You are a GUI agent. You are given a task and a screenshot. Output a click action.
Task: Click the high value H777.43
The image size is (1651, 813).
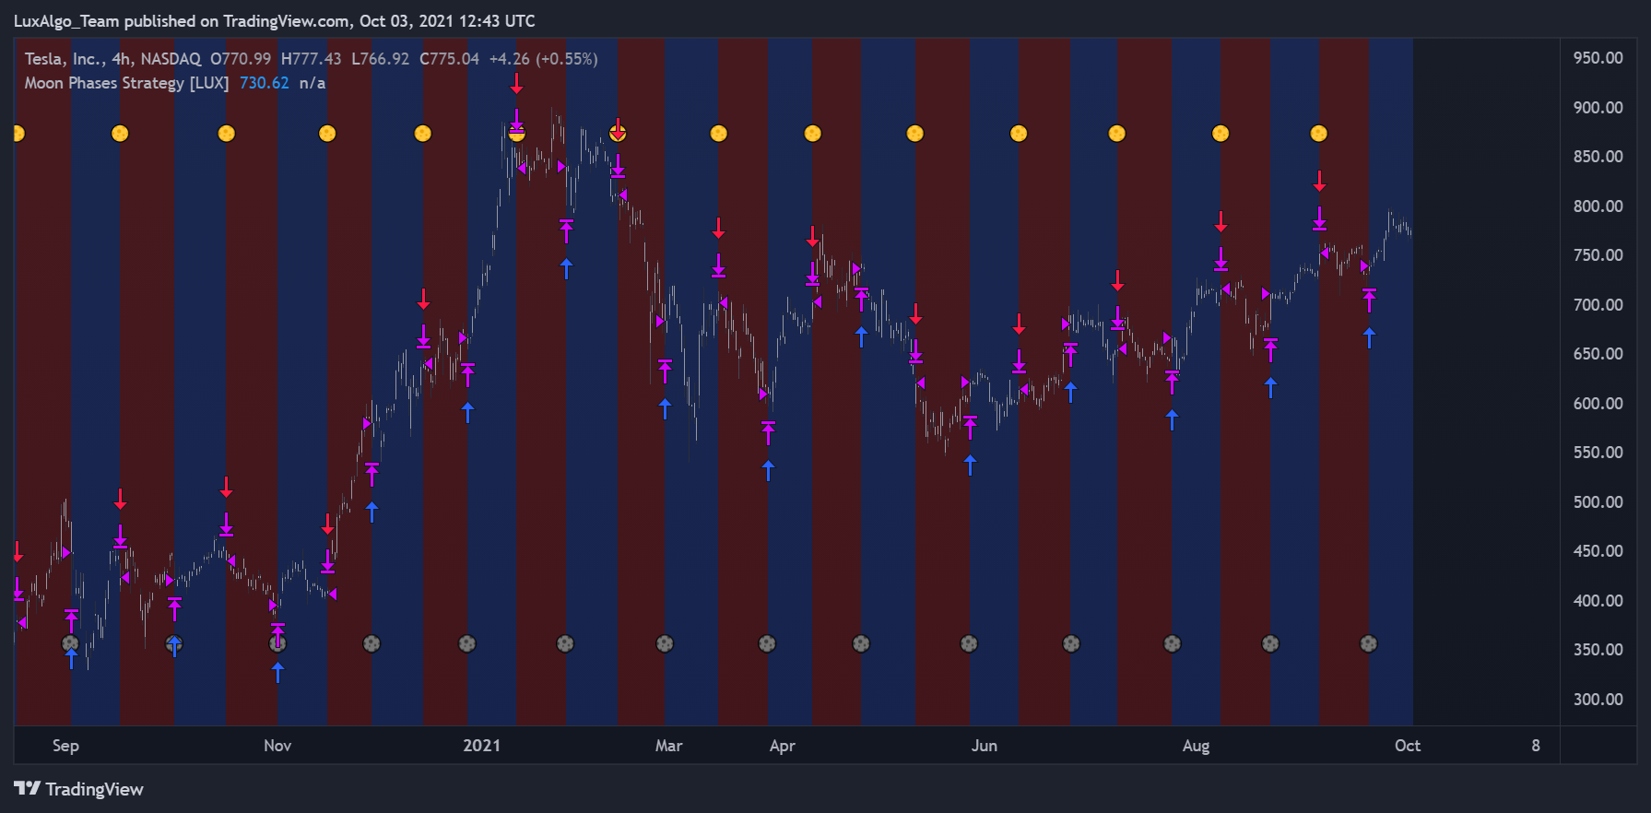[x=311, y=59]
